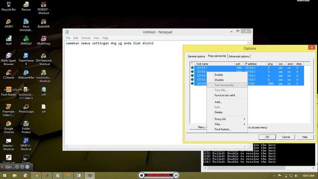Open the MultiProxy desktop icon
Viewport: 318px width, 179px height.
tap(43, 40)
